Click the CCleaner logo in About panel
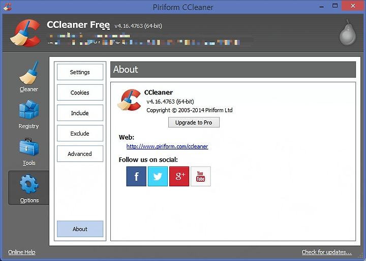This screenshot has height=261, width=366. (129, 100)
